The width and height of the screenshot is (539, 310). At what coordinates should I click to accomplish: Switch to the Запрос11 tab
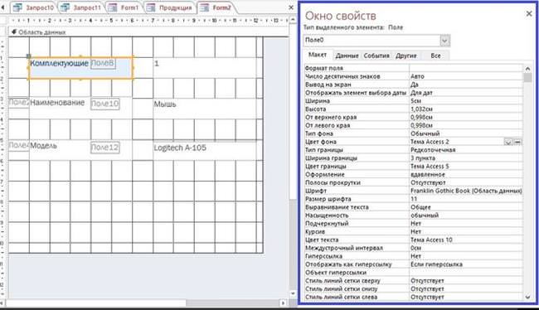[x=81, y=7]
